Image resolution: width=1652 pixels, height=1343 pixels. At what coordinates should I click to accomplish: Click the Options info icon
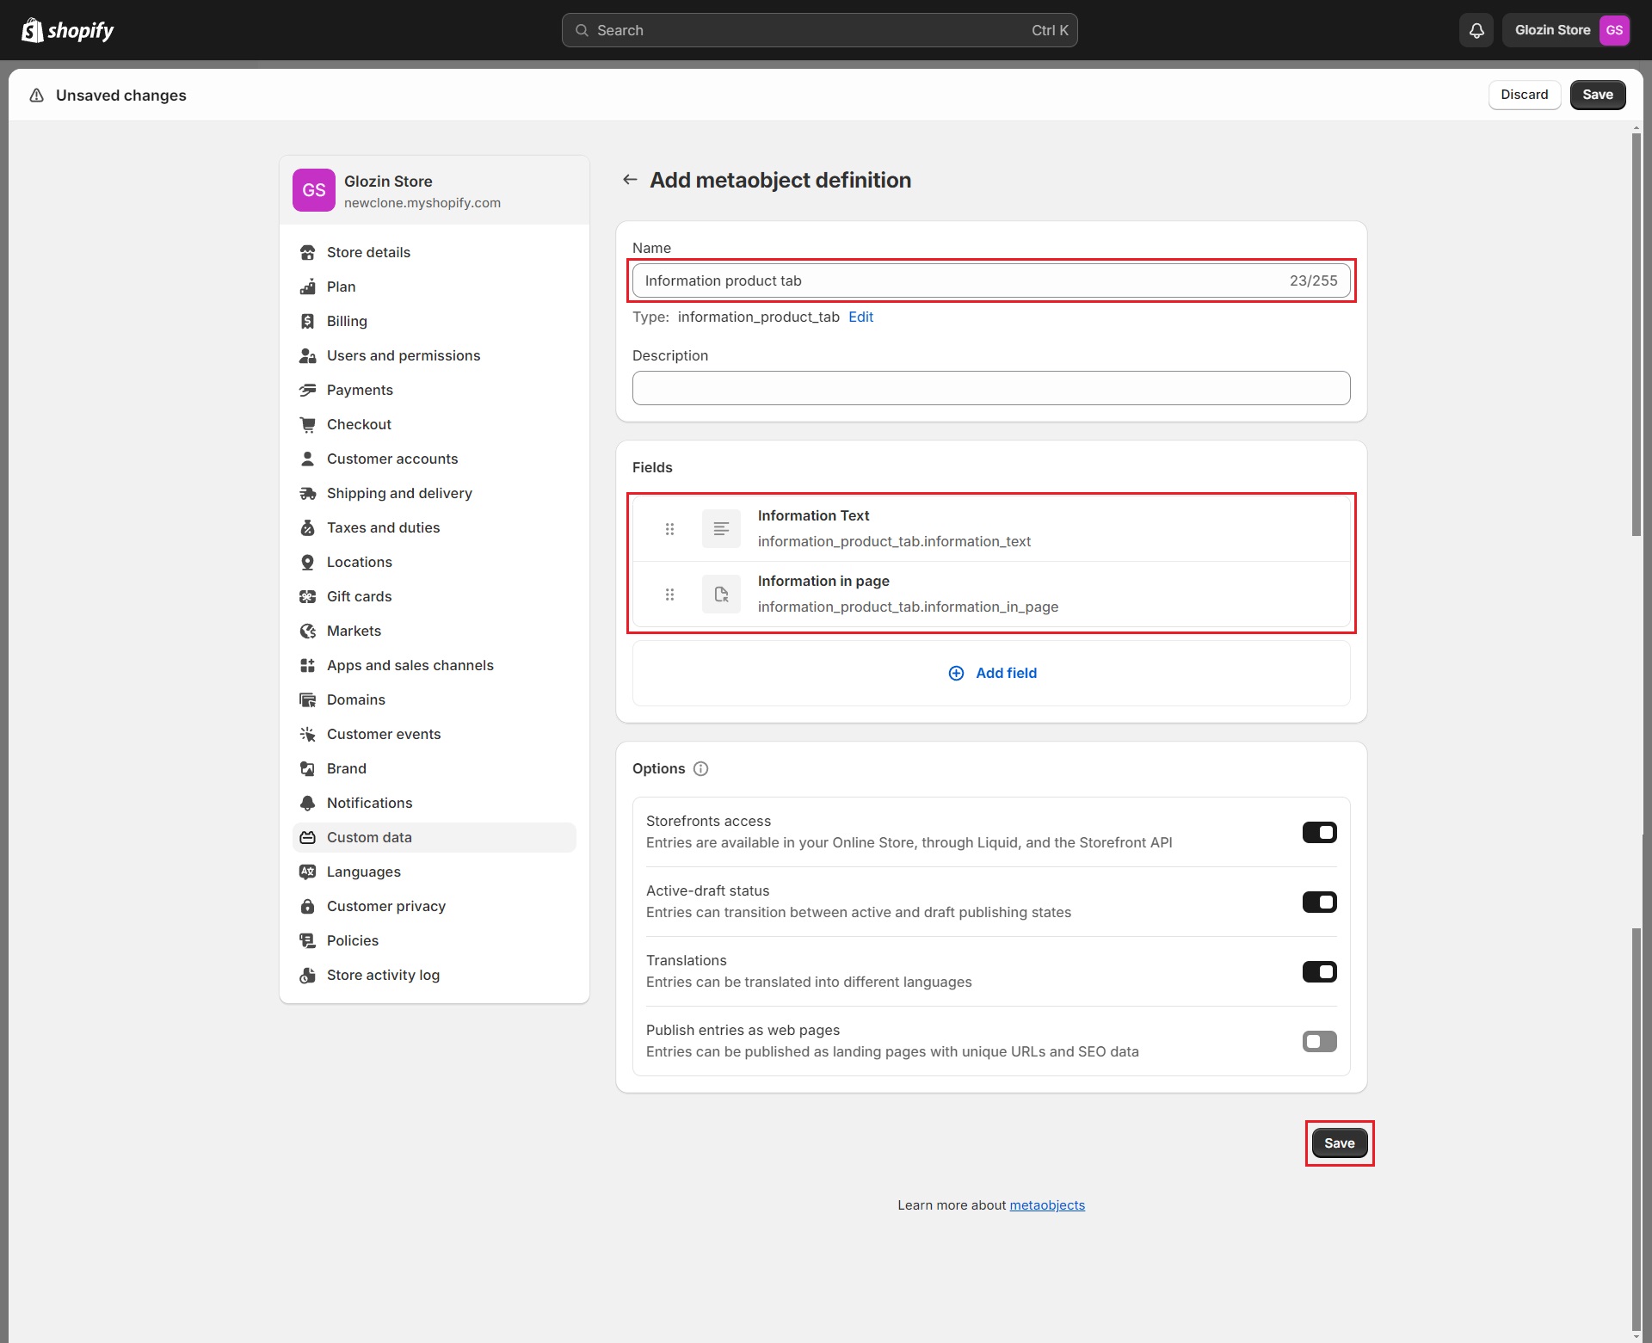pyautogui.click(x=700, y=768)
